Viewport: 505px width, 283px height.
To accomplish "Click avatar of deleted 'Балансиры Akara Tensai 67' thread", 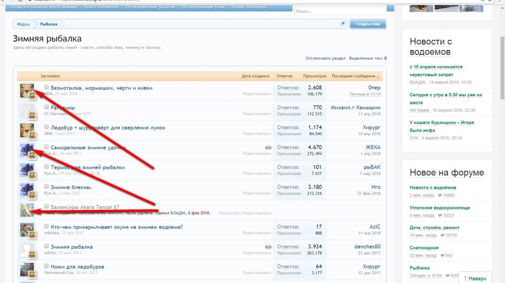I will (x=27, y=210).
